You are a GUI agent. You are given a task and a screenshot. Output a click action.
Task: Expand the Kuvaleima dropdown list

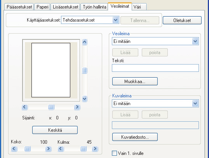155,104
